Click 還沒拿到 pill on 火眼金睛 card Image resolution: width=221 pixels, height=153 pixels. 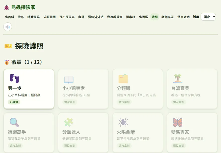tap(124, 146)
